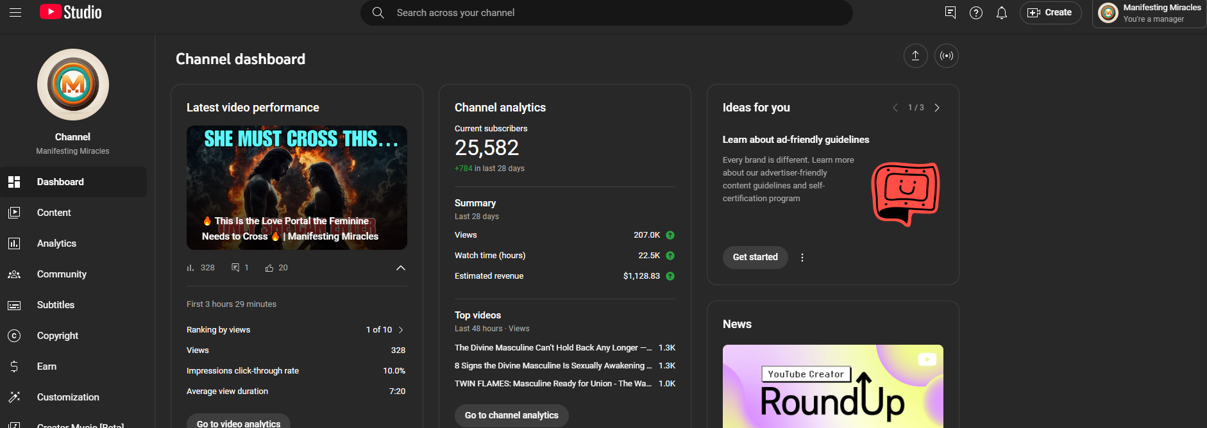Open the latest video thumbnail
The width and height of the screenshot is (1207, 428).
point(297,188)
